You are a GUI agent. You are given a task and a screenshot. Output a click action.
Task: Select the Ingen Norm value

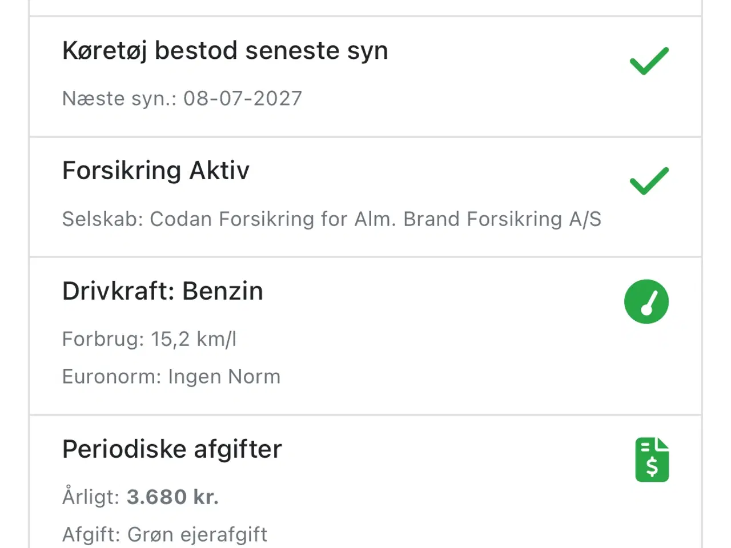224,377
